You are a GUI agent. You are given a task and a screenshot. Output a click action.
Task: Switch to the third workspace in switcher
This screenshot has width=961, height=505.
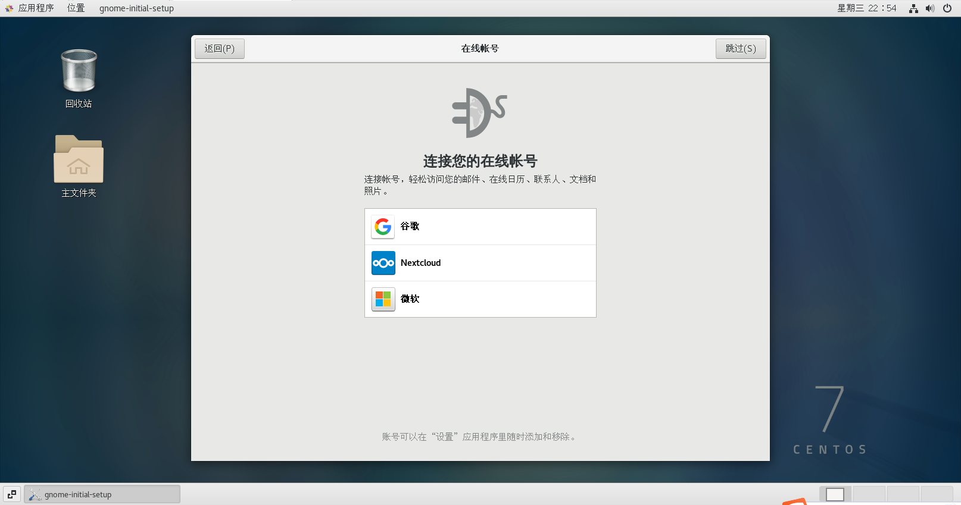(903, 494)
